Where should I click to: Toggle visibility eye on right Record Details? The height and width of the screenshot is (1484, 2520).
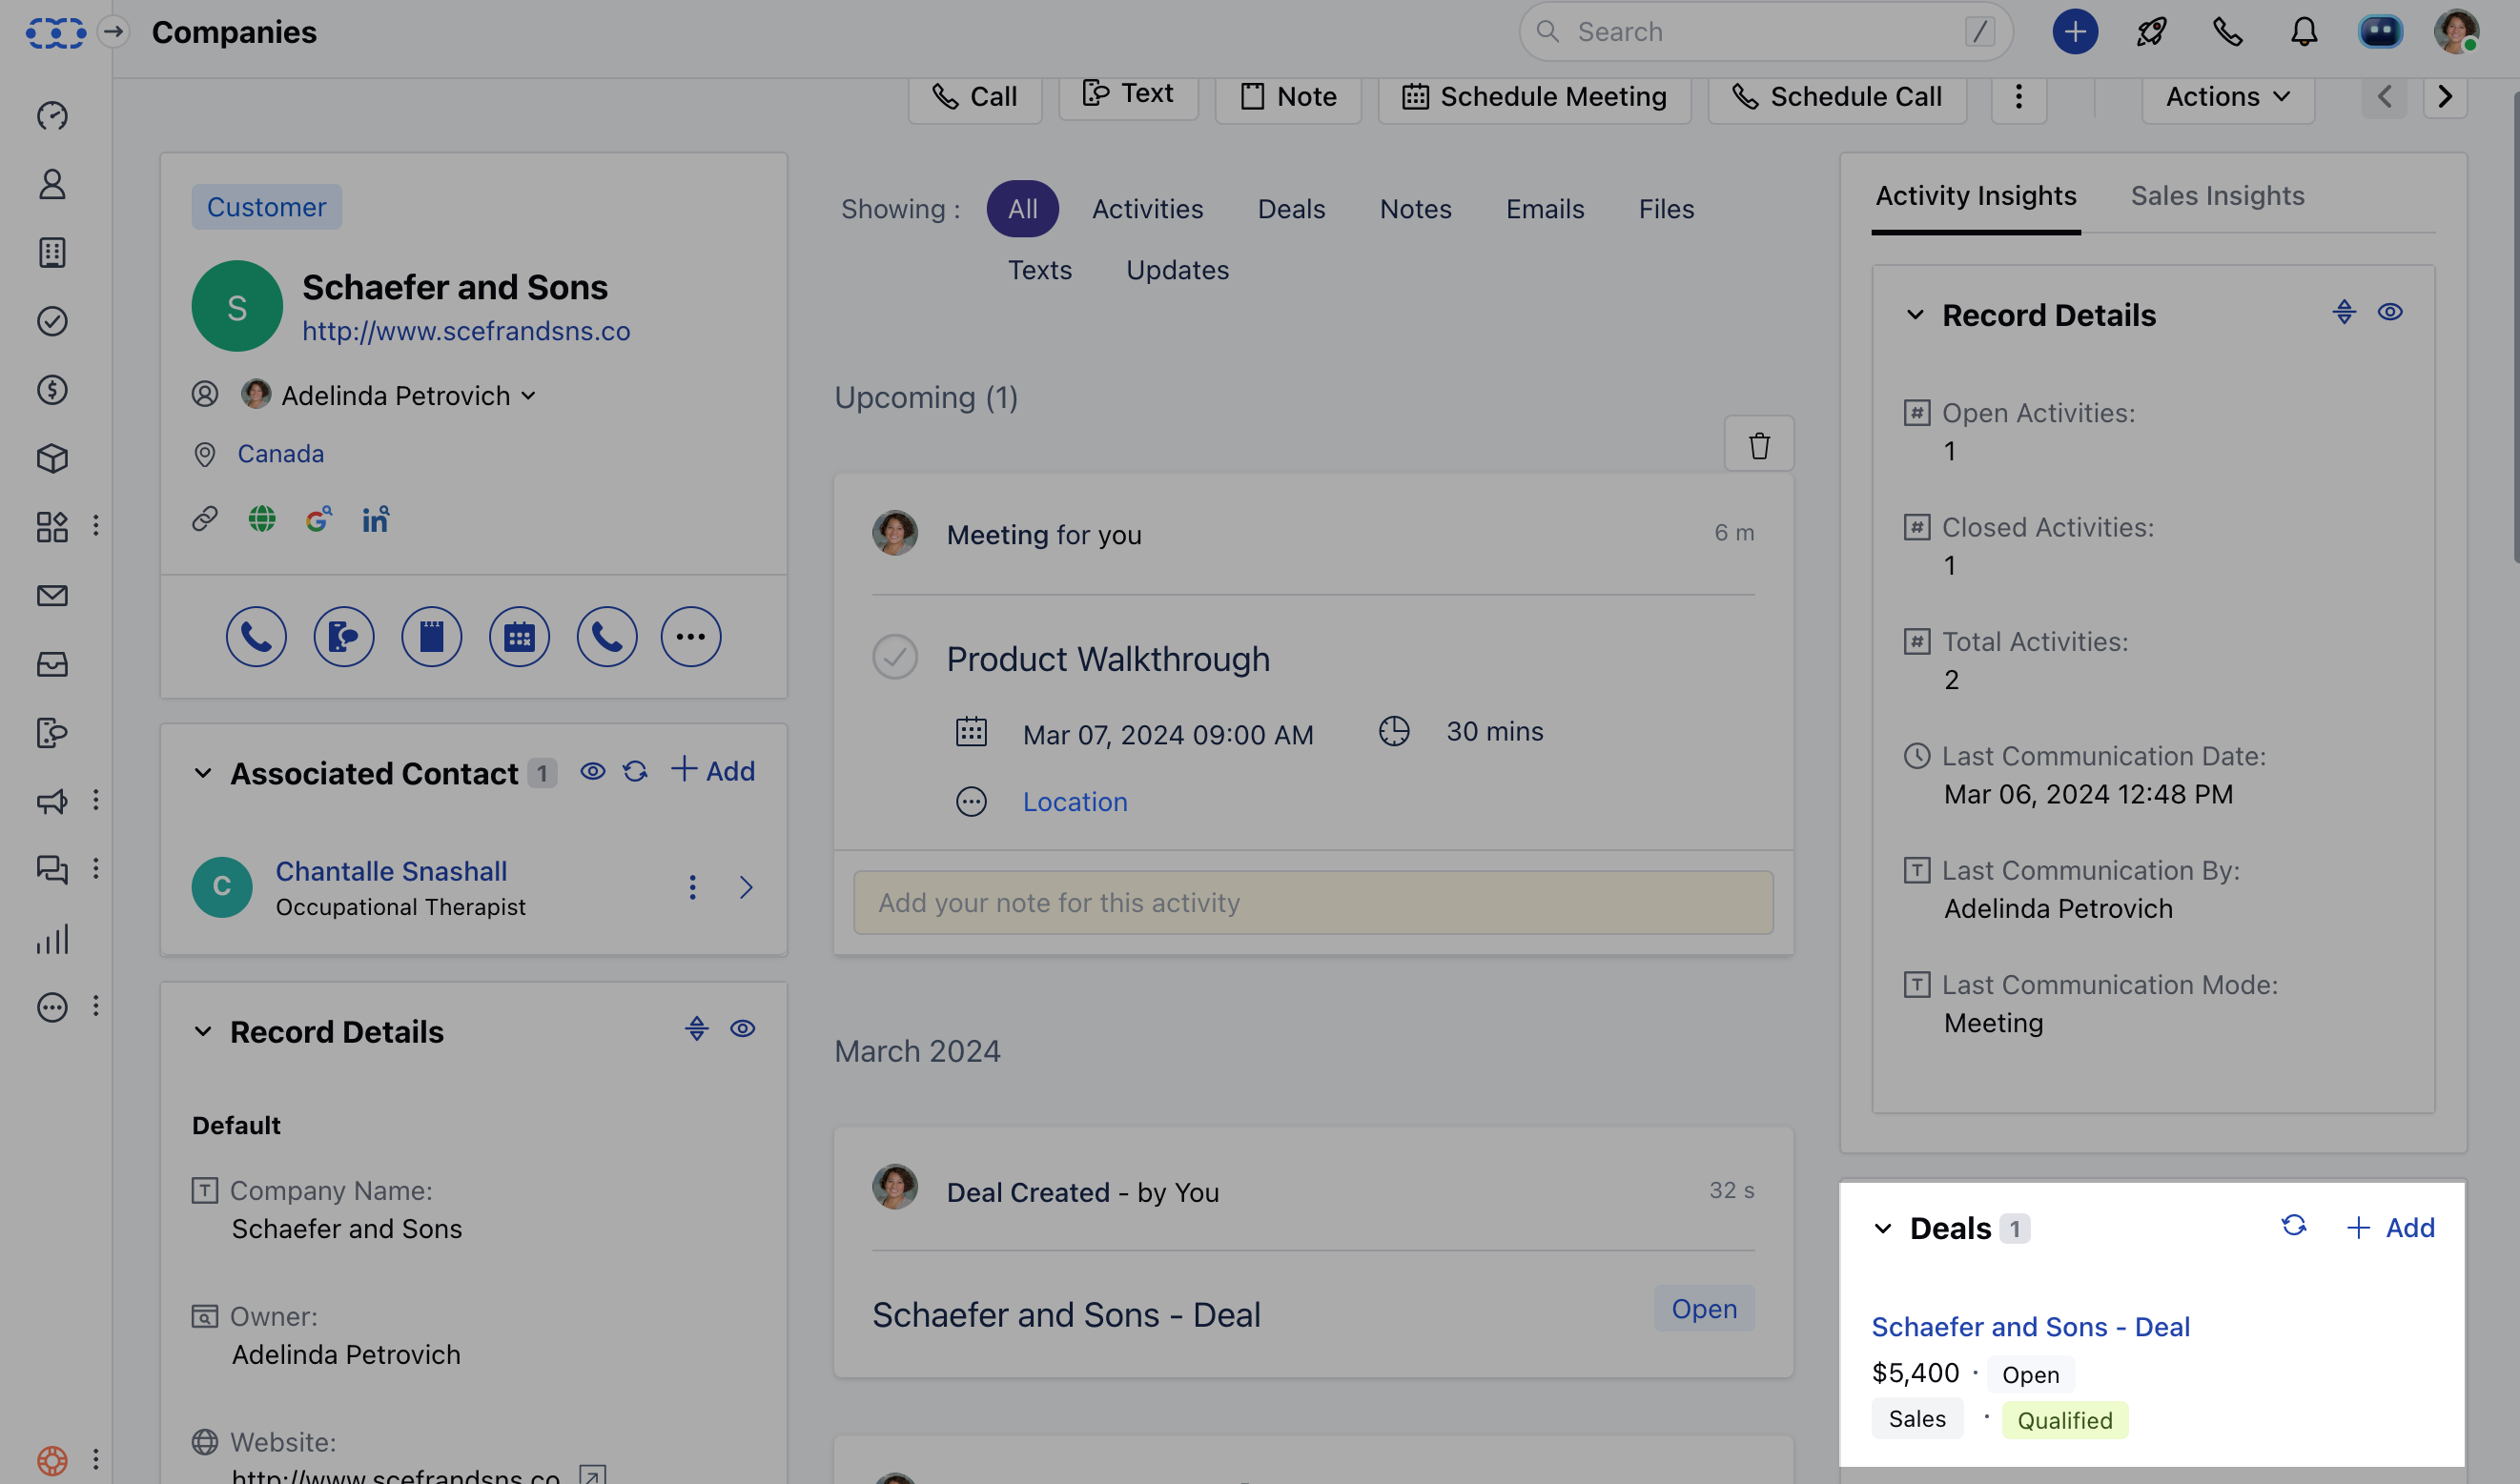click(2390, 312)
